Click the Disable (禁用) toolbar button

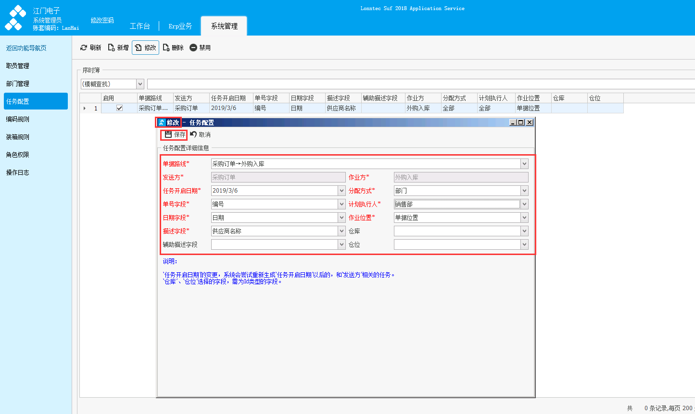pyautogui.click(x=200, y=48)
